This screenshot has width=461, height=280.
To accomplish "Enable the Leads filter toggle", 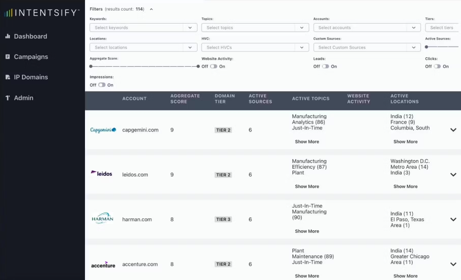I will point(325,66).
